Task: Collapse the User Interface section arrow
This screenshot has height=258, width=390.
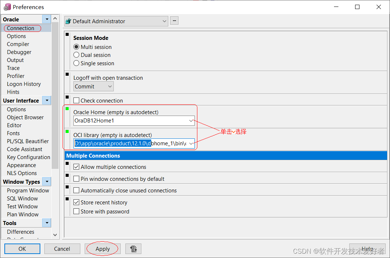Action: (x=47, y=100)
